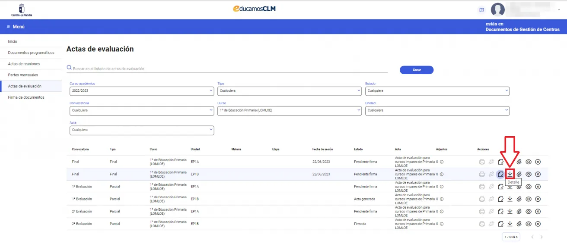
Task: Toggle the Menú hamburger button
Action: (x=16, y=27)
